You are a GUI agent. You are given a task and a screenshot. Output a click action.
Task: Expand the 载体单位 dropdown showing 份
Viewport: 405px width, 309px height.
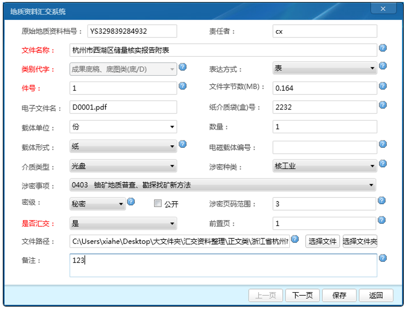point(123,127)
